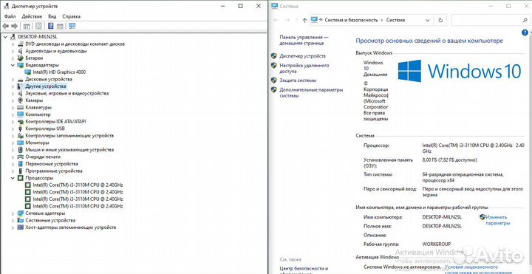Screen dimensions: 532x274
Task: Go back using the Device Manager toolbar arrow
Action: (5, 26)
